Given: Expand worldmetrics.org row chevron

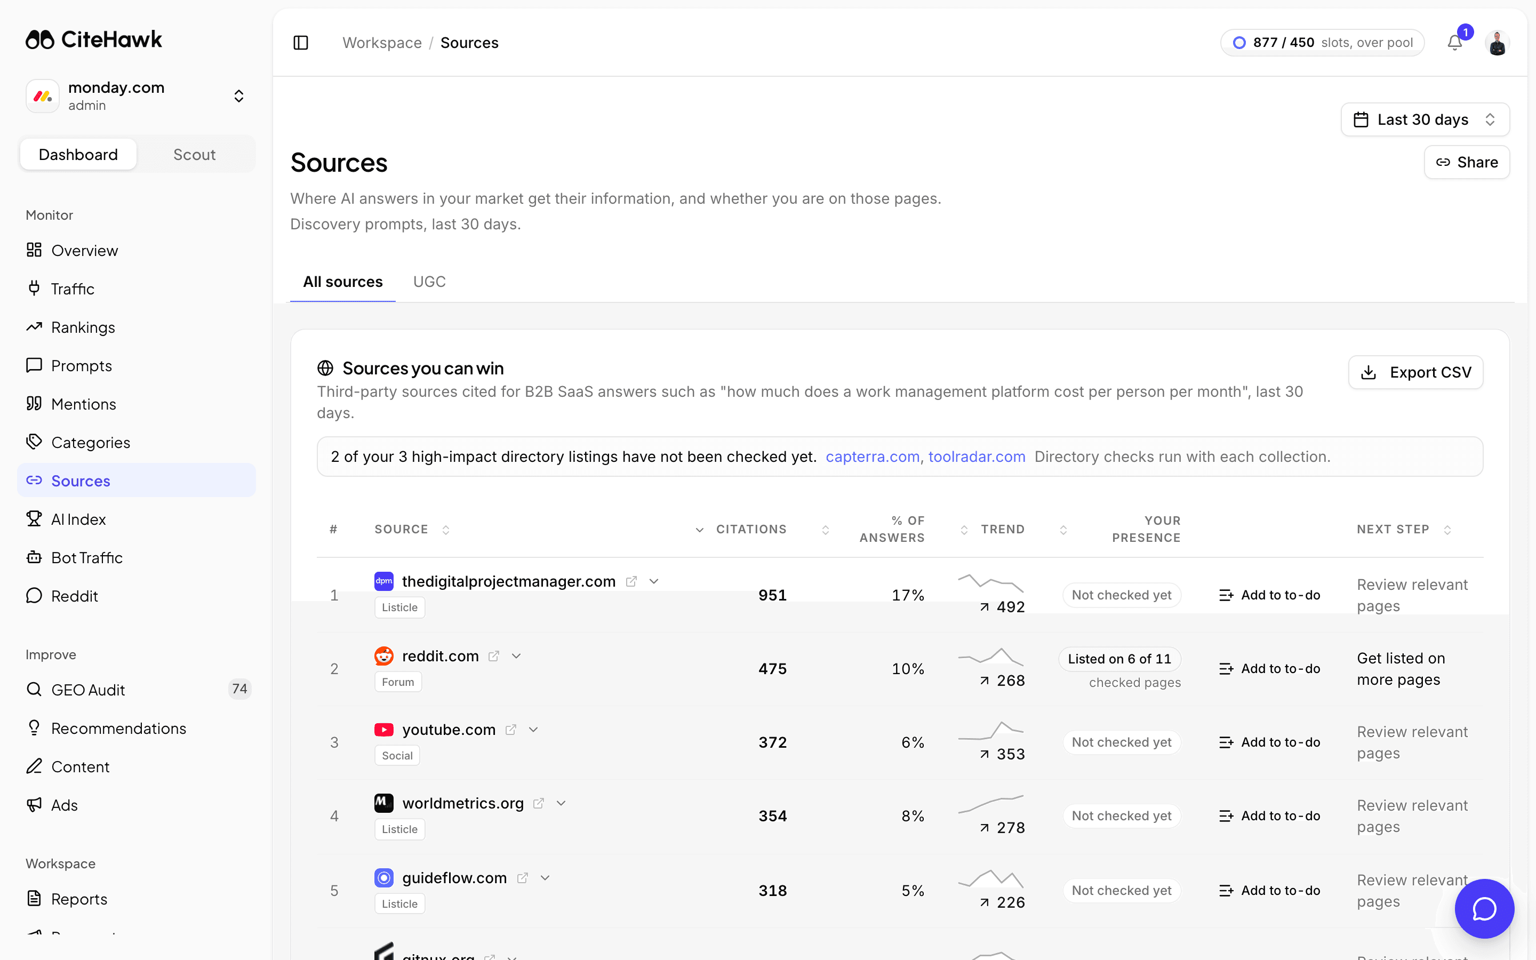Looking at the screenshot, I should (561, 803).
